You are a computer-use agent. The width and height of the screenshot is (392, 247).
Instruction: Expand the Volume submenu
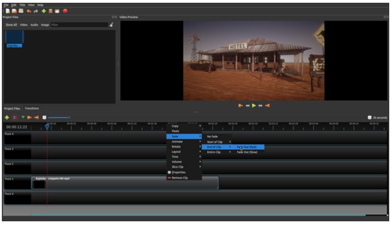(184, 162)
